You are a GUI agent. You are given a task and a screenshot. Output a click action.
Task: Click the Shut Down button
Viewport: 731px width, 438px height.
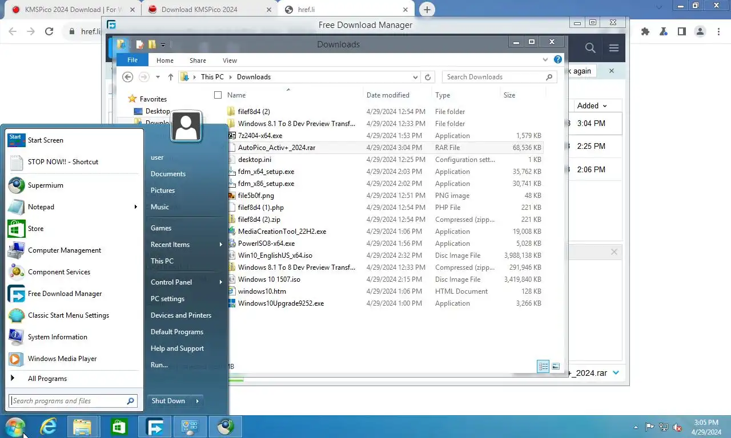168,401
